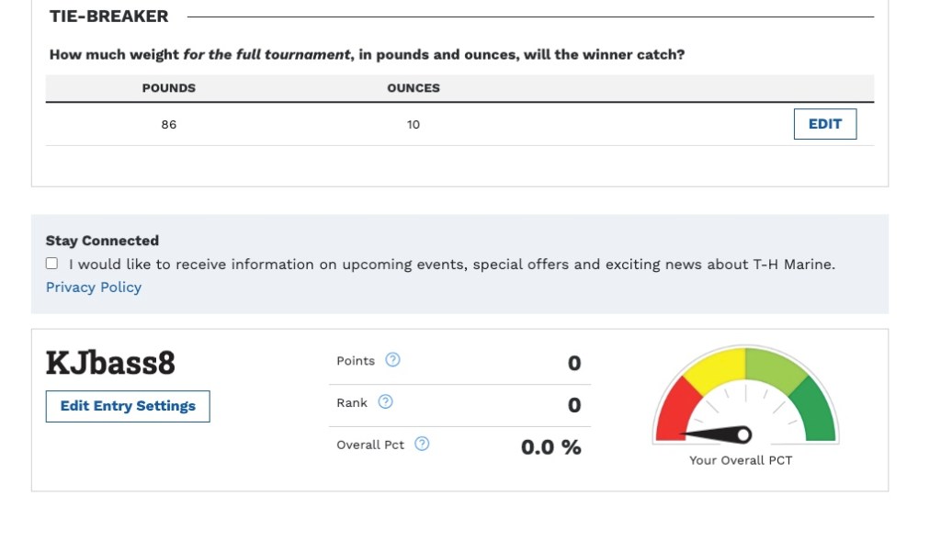Image resolution: width=941 pixels, height=552 pixels.
Task: Click the Overall Pct question mark icon
Action: (422, 445)
